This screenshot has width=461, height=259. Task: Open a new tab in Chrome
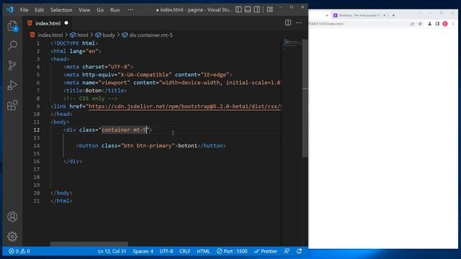[x=393, y=15]
